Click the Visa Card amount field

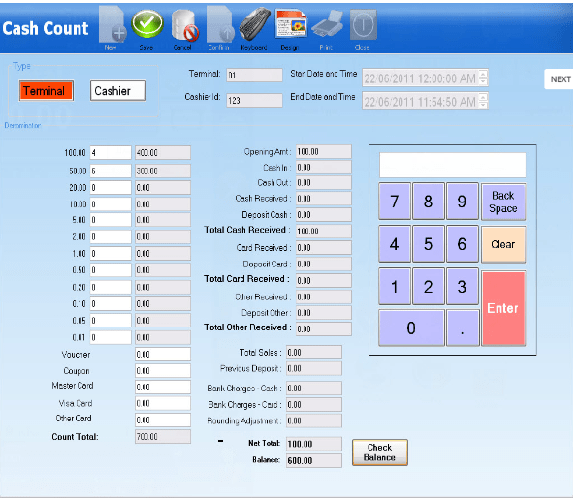(x=163, y=403)
